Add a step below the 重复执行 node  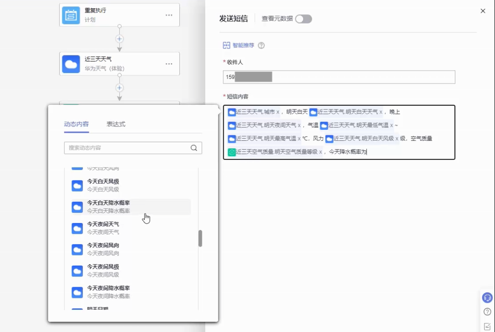pyautogui.click(x=119, y=39)
